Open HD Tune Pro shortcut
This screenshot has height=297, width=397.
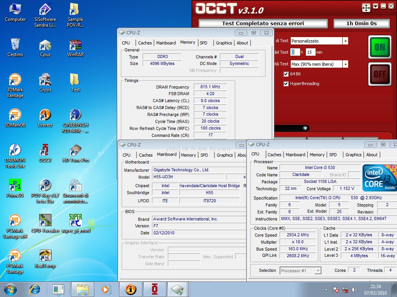pyautogui.click(x=75, y=153)
